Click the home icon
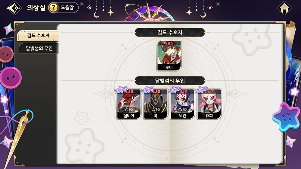This screenshot has height=169, width=301. click(284, 8)
